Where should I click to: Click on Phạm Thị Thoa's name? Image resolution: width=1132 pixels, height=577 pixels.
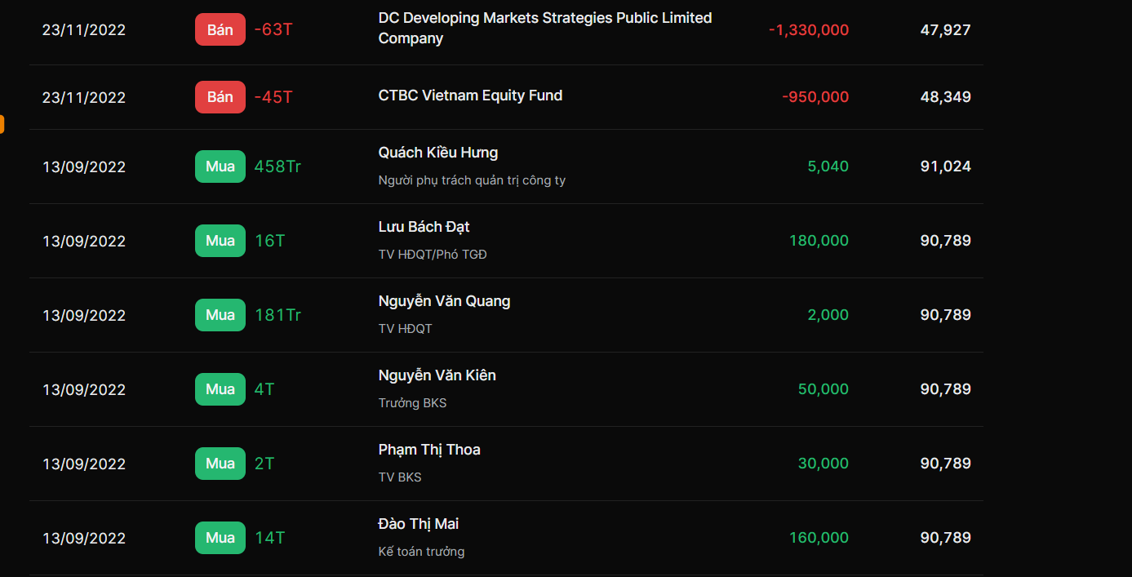429,450
